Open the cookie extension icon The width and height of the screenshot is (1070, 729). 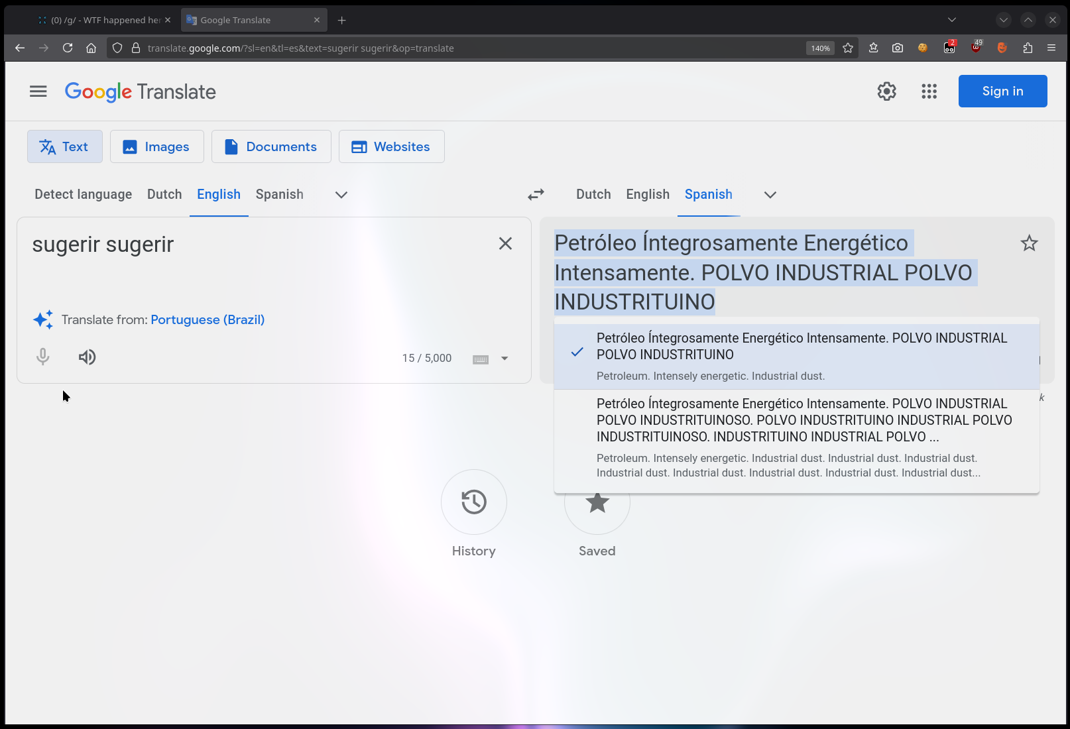tap(923, 48)
